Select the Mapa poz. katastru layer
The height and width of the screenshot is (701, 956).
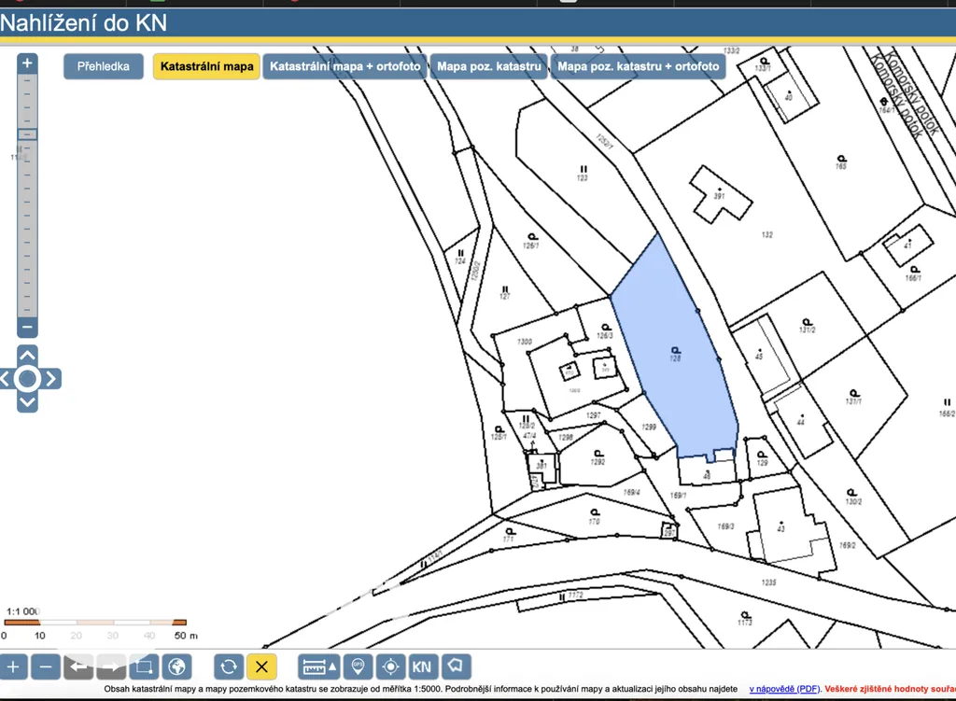coord(488,66)
